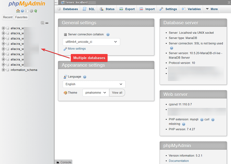Viewport: 231px width, 164px height.
Task: Click the General settings panel header
Action: point(106,23)
